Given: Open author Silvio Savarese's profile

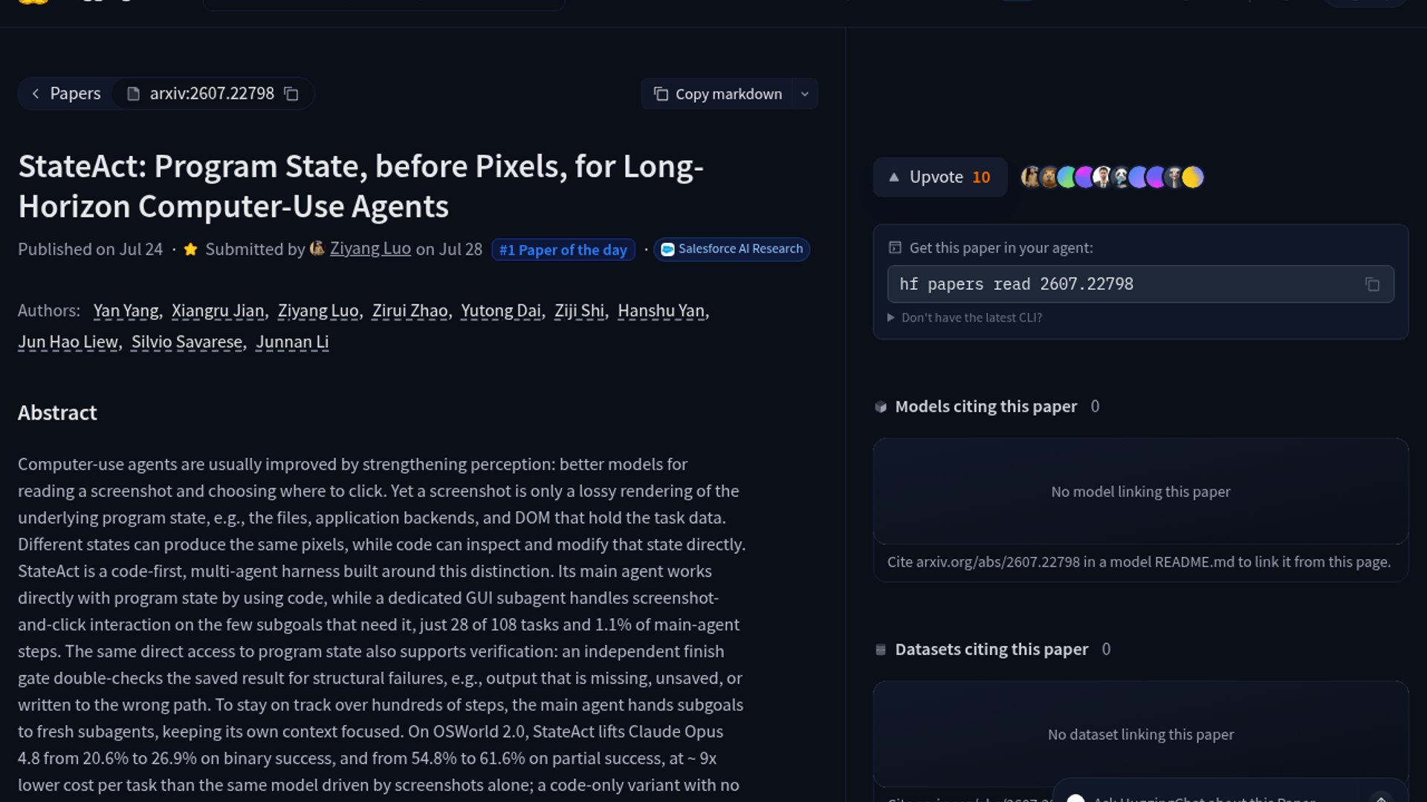Looking at the screenshot, I should pos(187,342).
